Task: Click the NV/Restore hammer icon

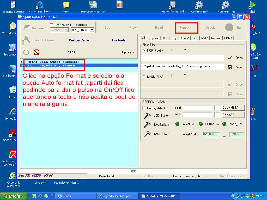Action: (x=147, y=134)
